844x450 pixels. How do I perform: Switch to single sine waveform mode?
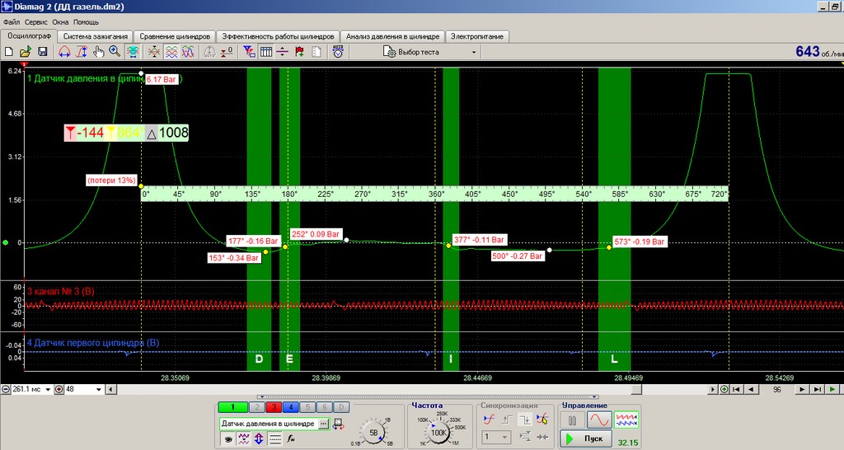coord(598,420)
